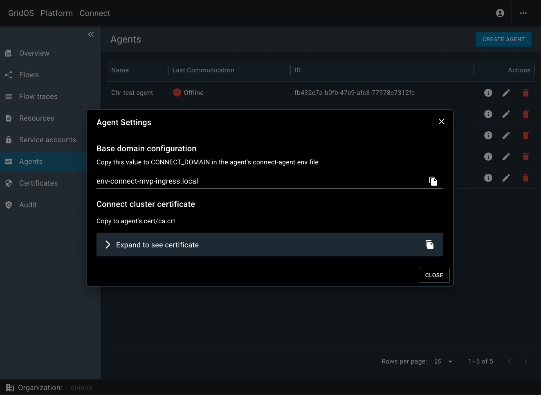Click the CREATE AGENT button
This screenshot has width=541, height=395.
(x=503, y=39)
